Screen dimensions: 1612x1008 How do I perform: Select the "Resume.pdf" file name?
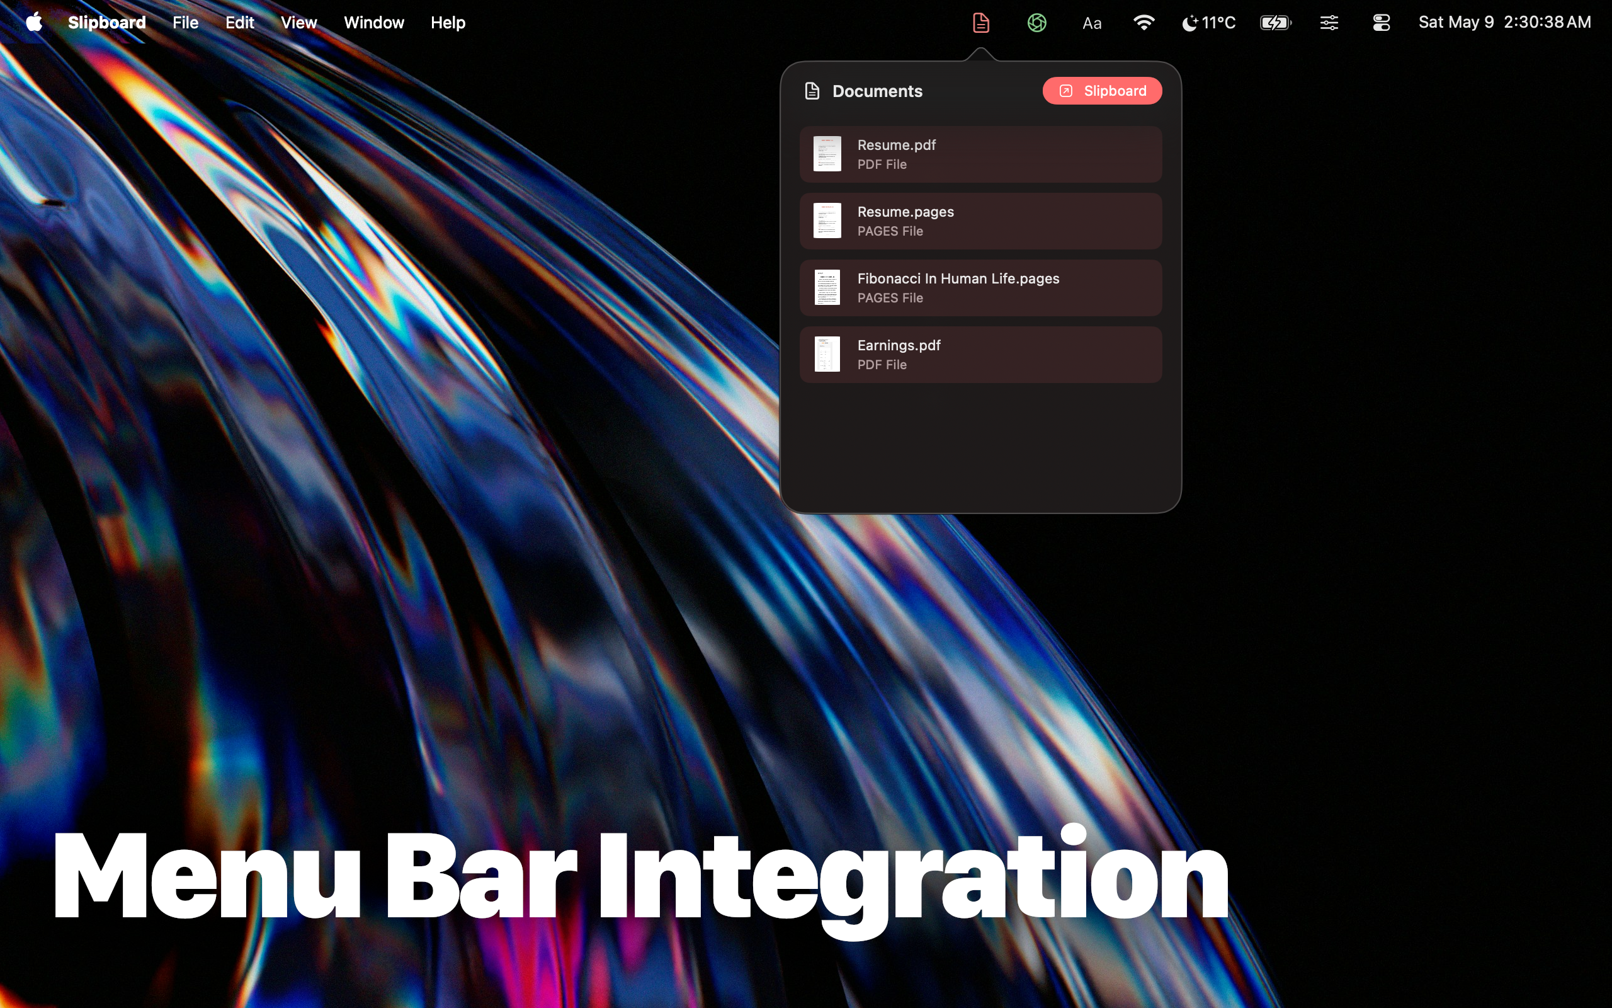point(897,145)
